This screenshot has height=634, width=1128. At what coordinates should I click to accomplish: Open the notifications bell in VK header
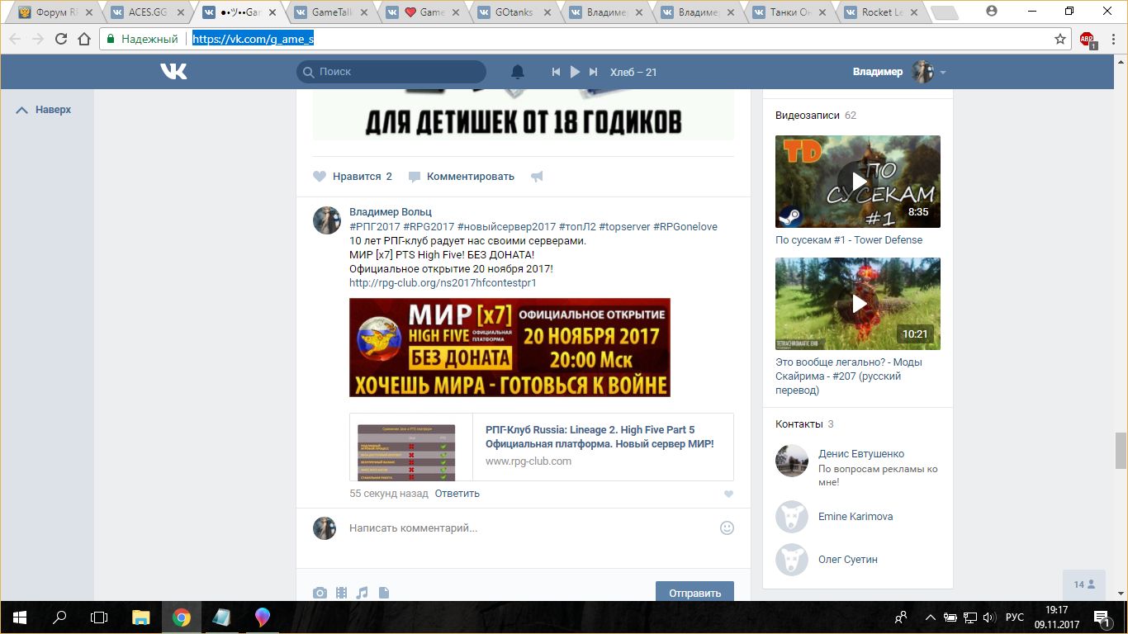click(518, 72)
